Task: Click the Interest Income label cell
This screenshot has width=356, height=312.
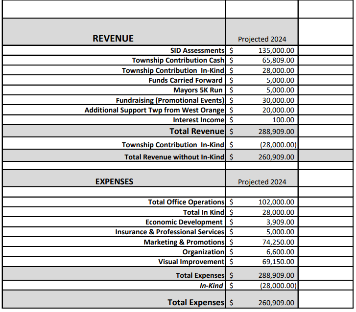Action: tap(199, 120)
